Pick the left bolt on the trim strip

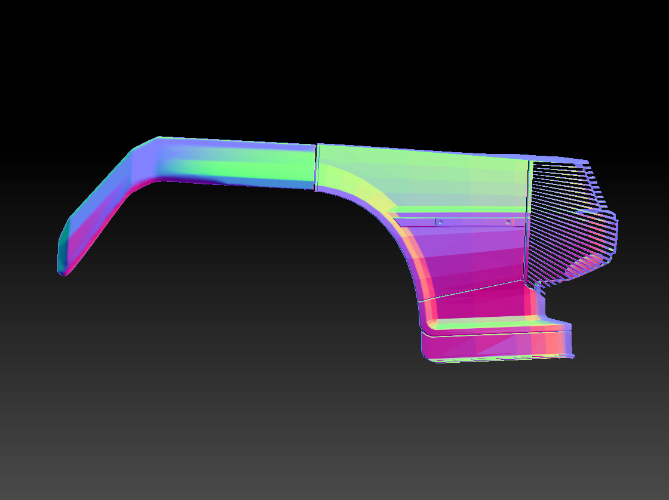pyautogui.click(x=440, y=222)
